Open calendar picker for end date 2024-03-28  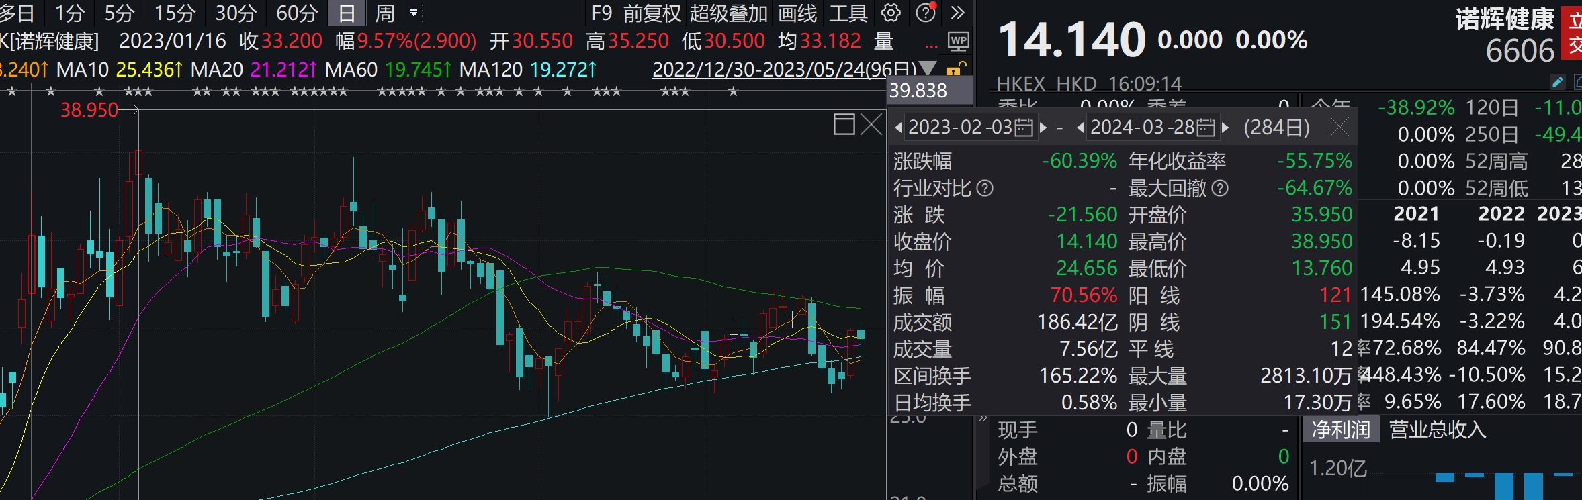click(1206, 128)
